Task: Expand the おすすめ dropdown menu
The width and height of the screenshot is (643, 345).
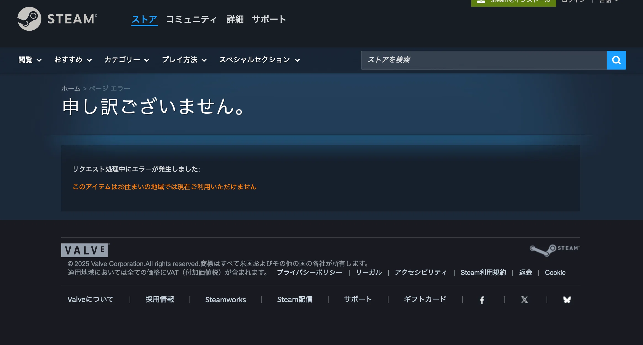Action: [73, 60]
